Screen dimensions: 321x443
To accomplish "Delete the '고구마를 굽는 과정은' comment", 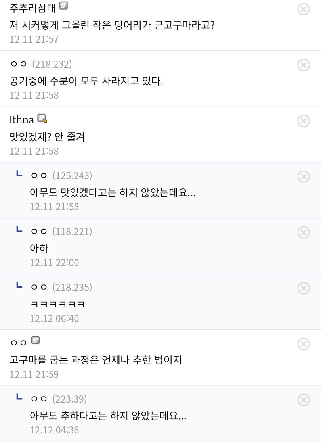I will coord(303,343).
